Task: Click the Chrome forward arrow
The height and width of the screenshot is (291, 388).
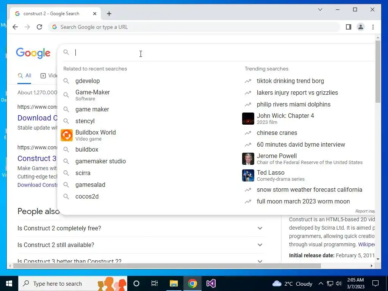Action: (x=27, y=27)
